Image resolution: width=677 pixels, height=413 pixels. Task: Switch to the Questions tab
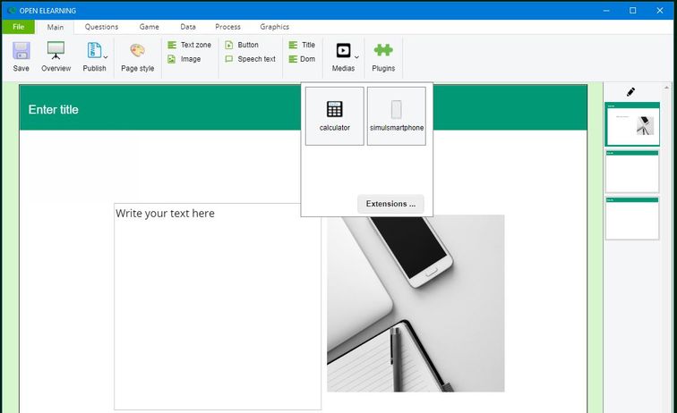pyautogui.click(x=101, y=27)
